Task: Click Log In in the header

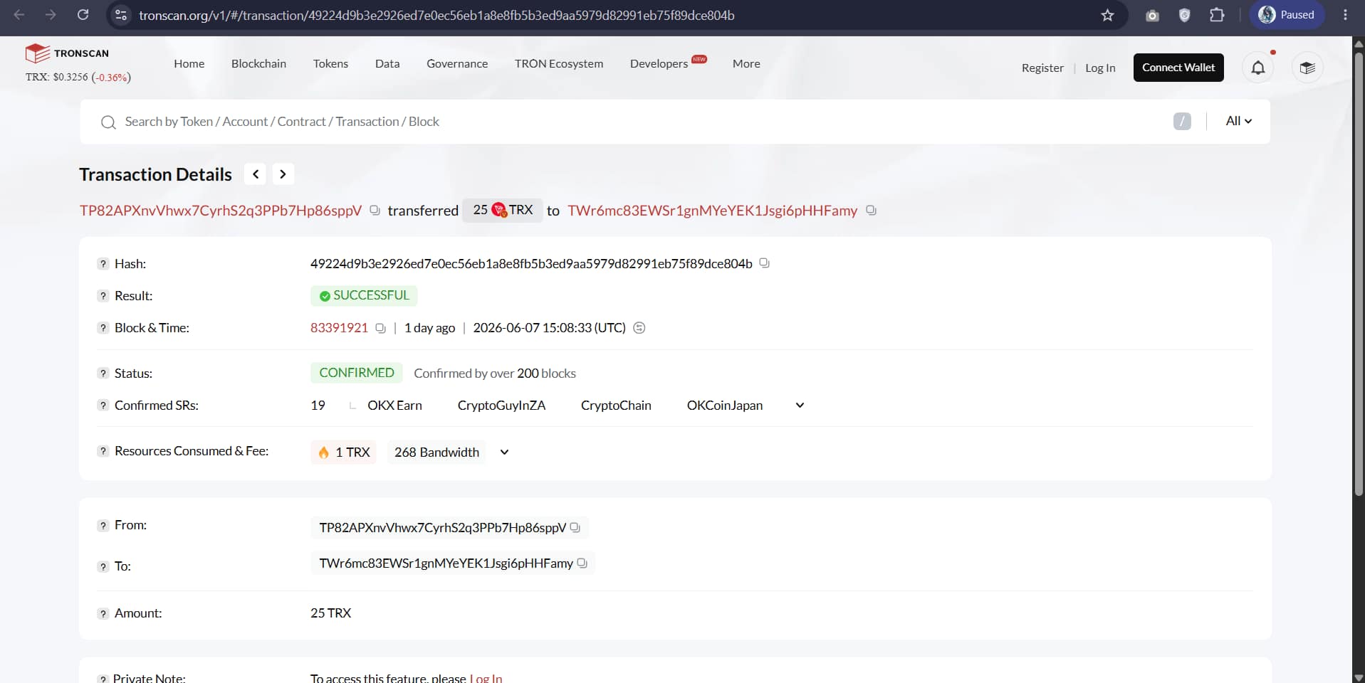Action: point(1100,68)
